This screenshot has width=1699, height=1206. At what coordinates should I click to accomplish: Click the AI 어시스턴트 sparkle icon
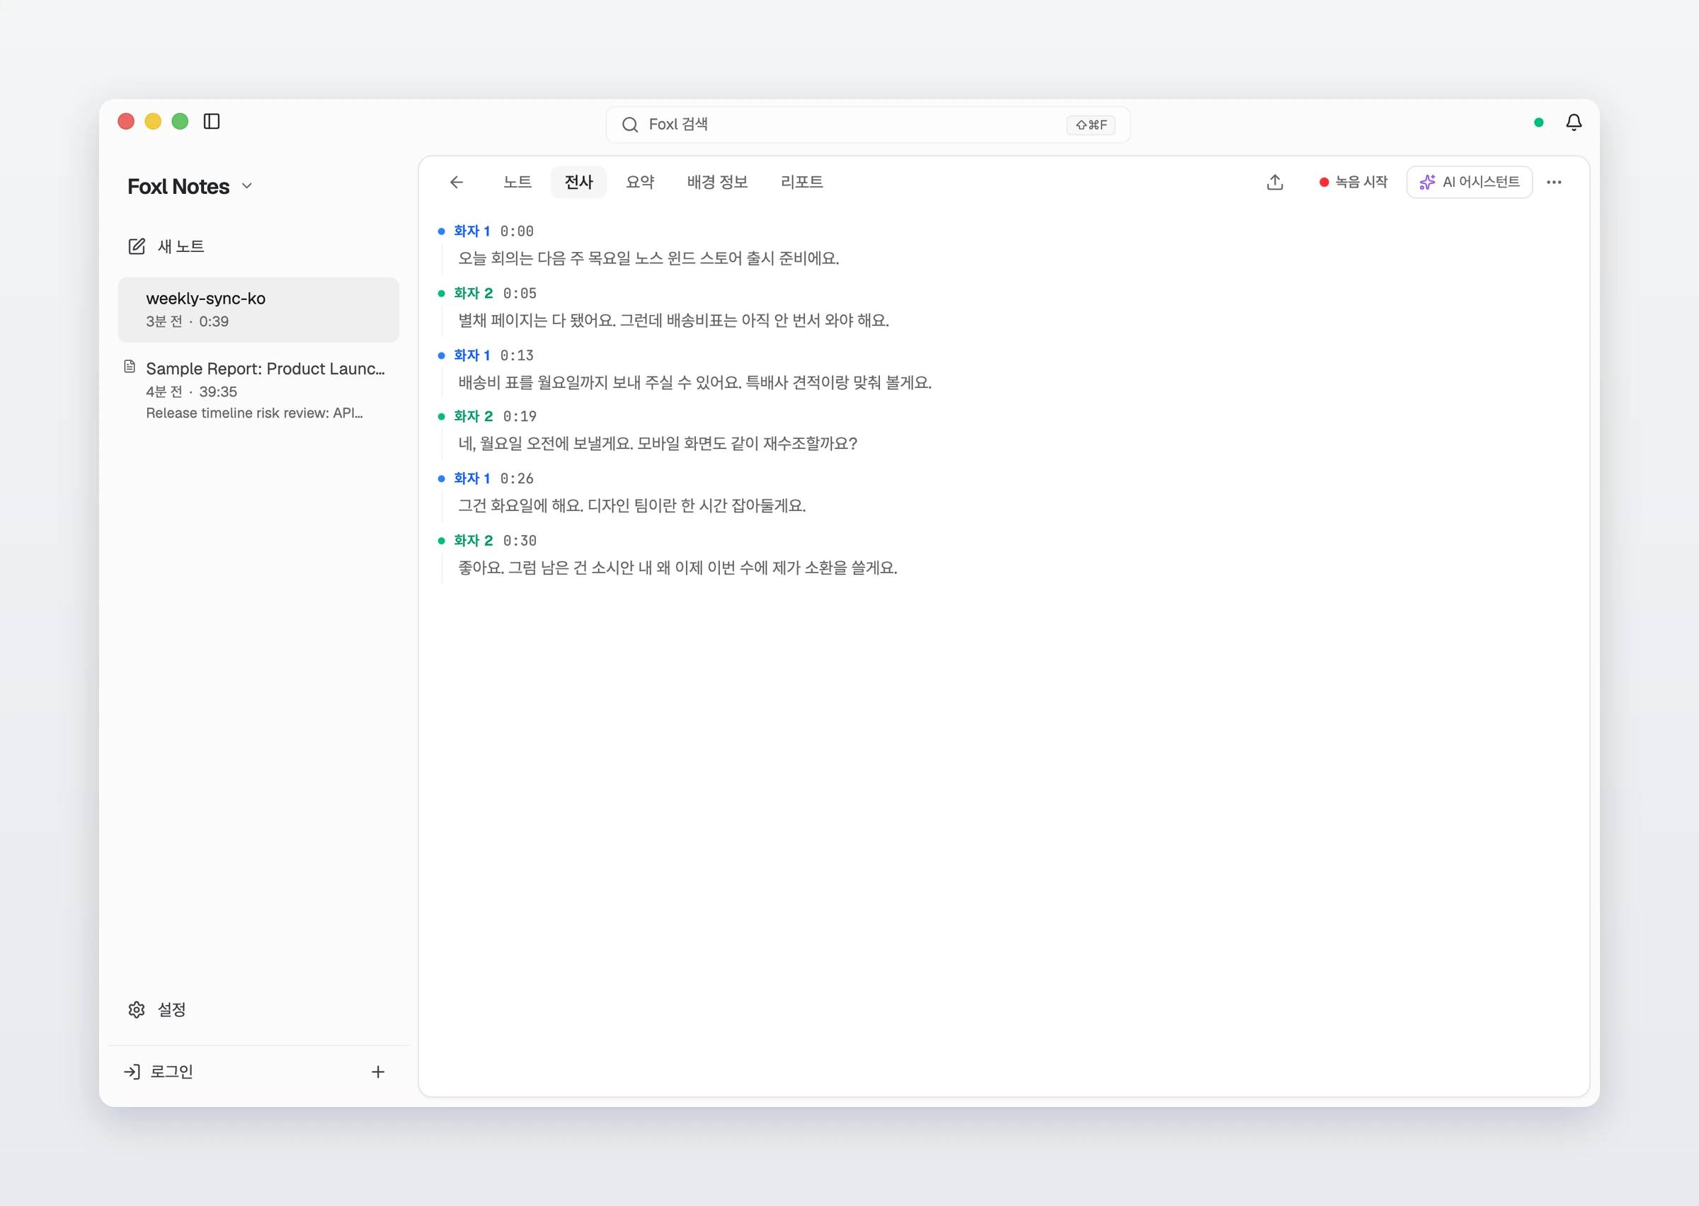click(1427, 182)
